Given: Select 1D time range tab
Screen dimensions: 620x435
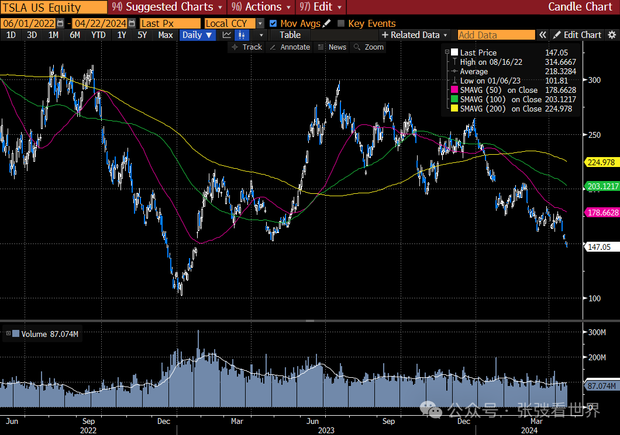Looking at the screenshot, I should point(11,34).
